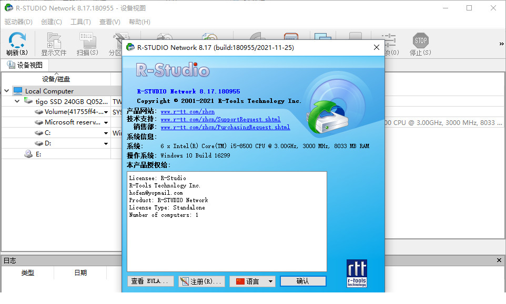Click the Refresh (刷新) toolbar icon

pos(17,44)
